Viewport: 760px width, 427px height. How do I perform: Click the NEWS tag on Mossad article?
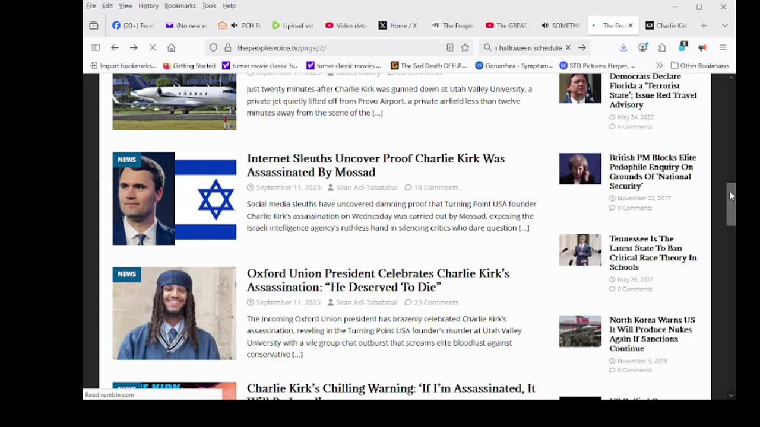[126, 160]
